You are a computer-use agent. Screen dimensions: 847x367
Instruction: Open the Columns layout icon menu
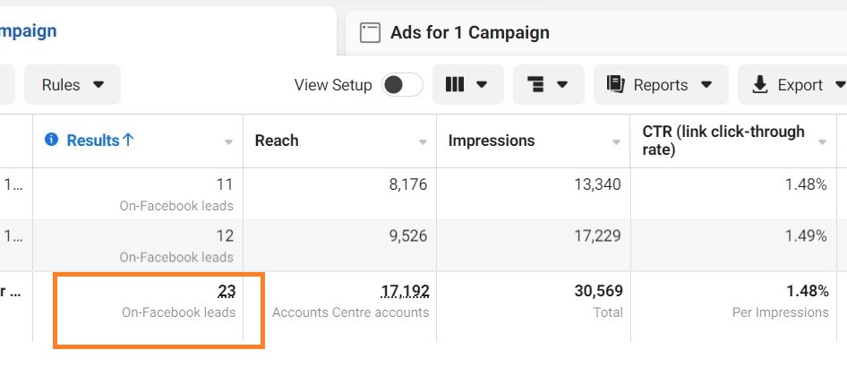455,85
